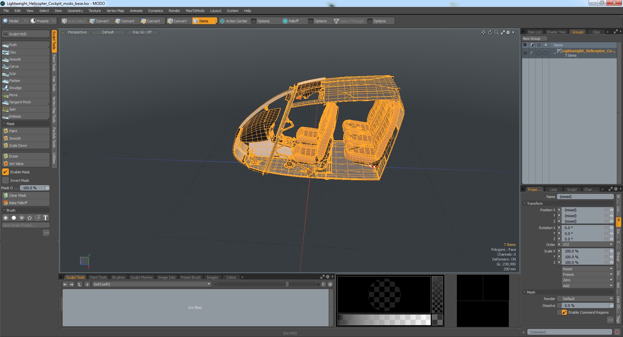Expand the Lightweight_Helicopter group tree
This screenshot has height=337, width=623.
[x=555, y=53]
